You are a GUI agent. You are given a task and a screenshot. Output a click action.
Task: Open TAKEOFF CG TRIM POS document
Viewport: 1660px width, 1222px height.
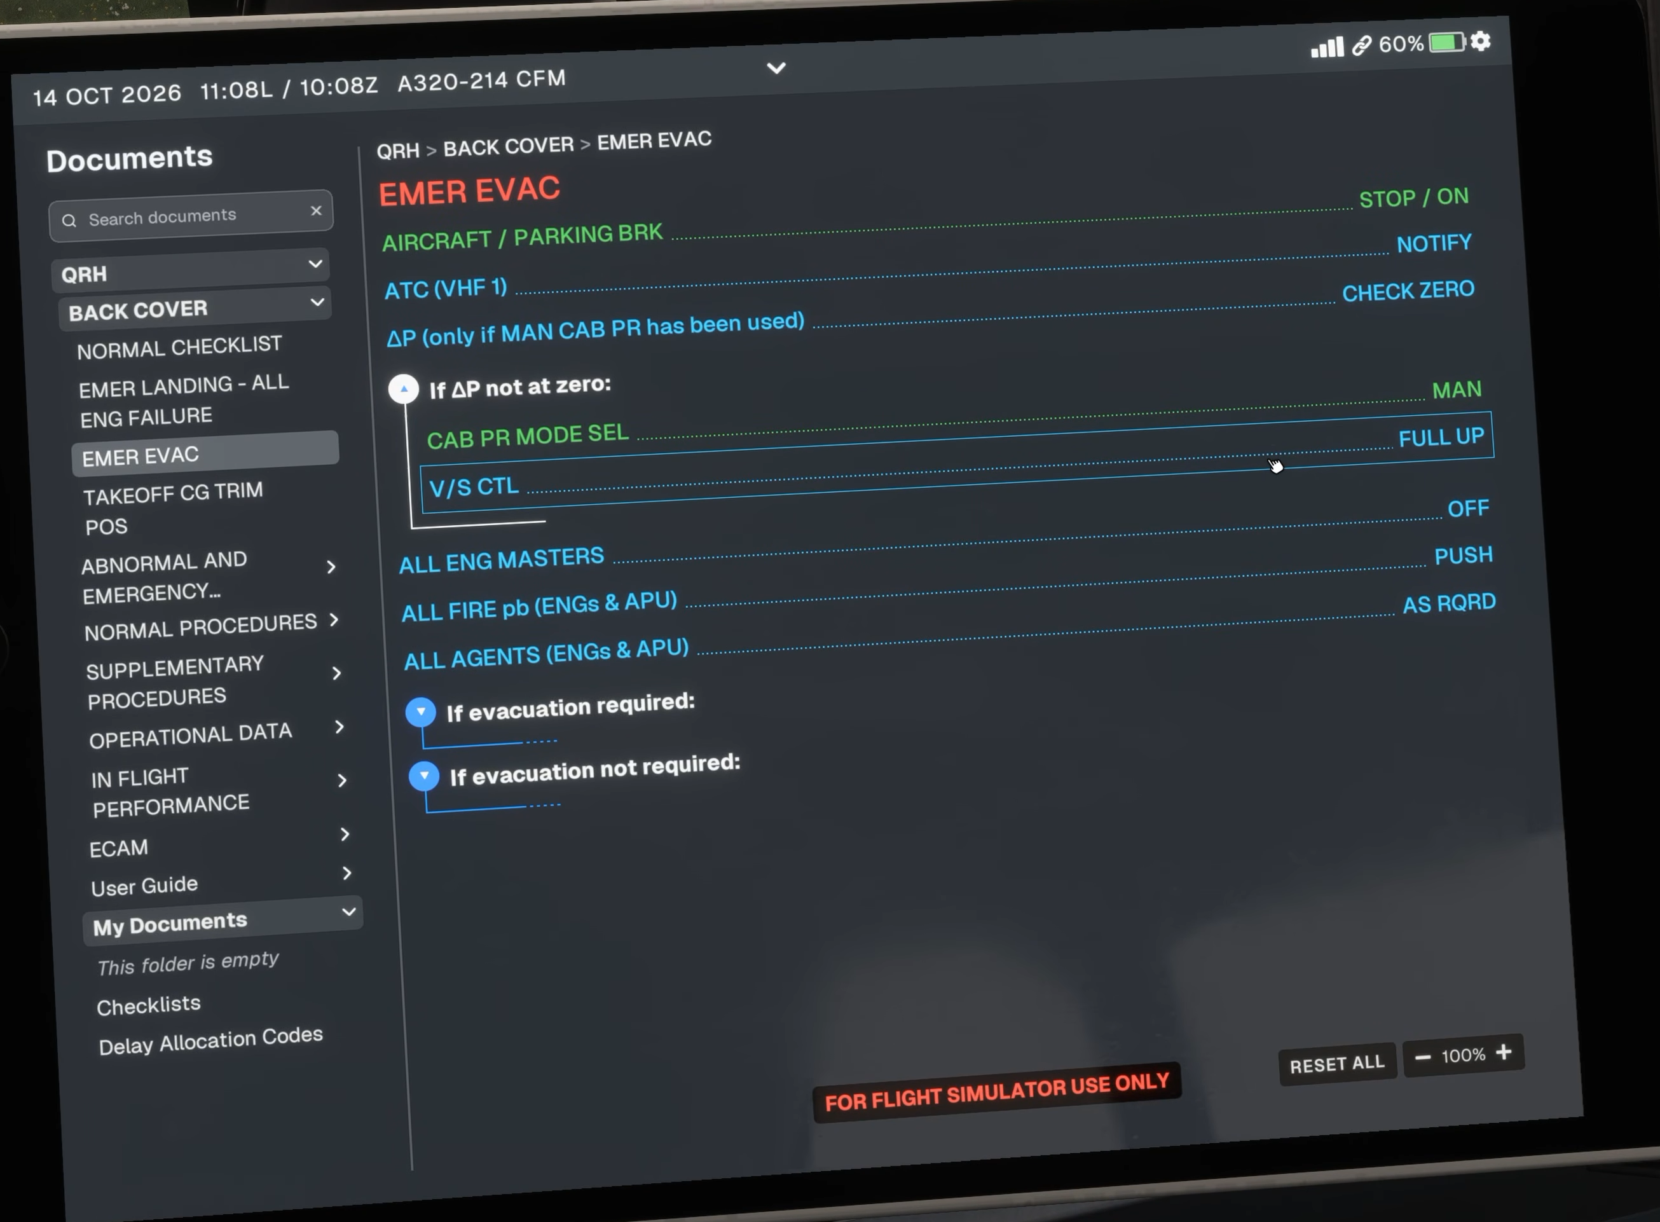pos(173,509)
